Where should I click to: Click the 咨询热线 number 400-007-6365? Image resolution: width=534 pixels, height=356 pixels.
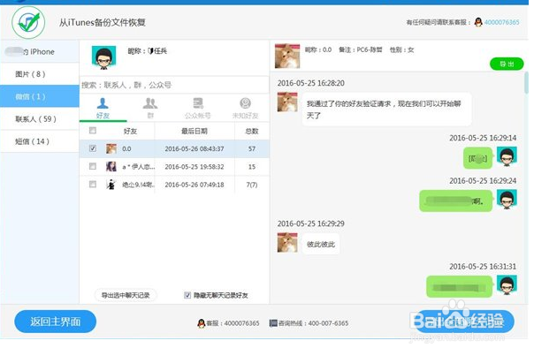tap(328, 323)
